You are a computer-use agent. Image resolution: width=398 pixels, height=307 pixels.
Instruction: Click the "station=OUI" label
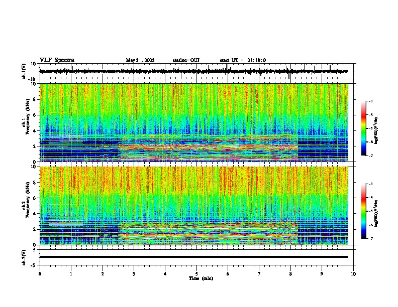click(x=186, y=60)
